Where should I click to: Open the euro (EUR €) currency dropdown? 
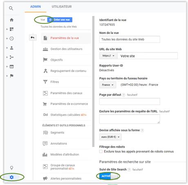pos(110,137)
